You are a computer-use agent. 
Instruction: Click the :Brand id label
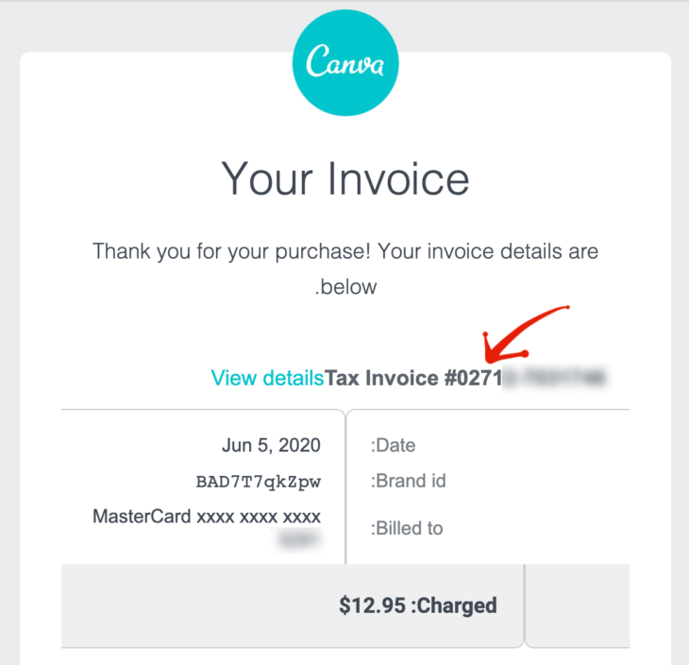click(x=408, y=482)
